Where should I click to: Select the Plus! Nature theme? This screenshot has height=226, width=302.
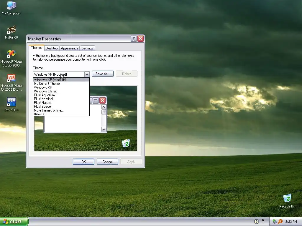click(61, 103)
